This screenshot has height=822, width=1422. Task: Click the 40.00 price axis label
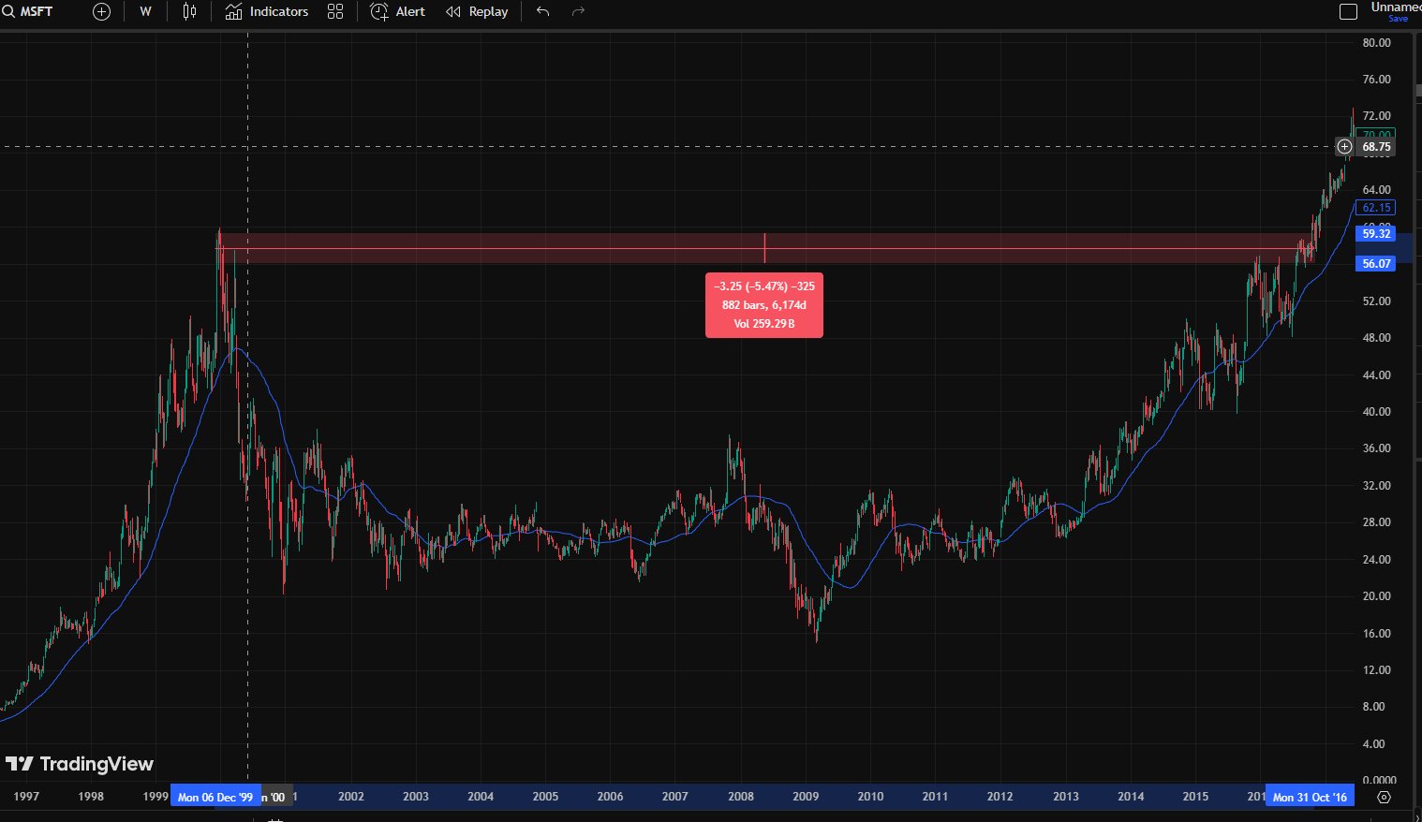1376,412
